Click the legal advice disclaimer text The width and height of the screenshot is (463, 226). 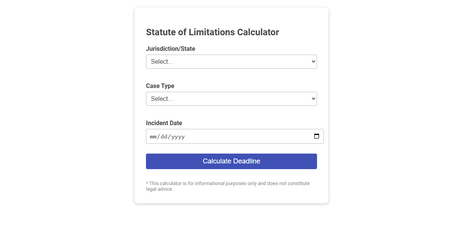[x=228, y=186]
